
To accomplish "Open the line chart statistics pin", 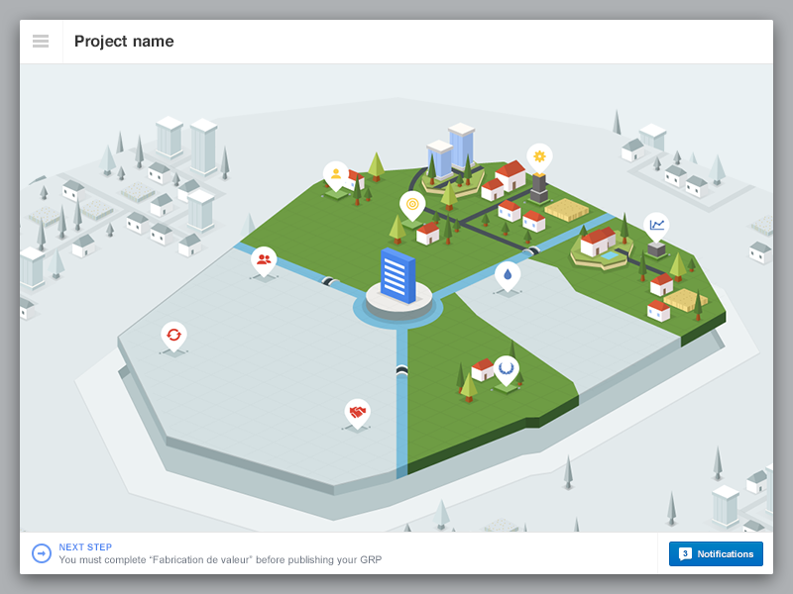I will pos(655,224).
